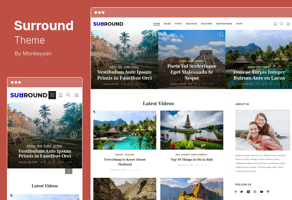Screen dimensions: 292x200
Task: Open the hamburger menu in desktop header
Action: click(288, 24)
